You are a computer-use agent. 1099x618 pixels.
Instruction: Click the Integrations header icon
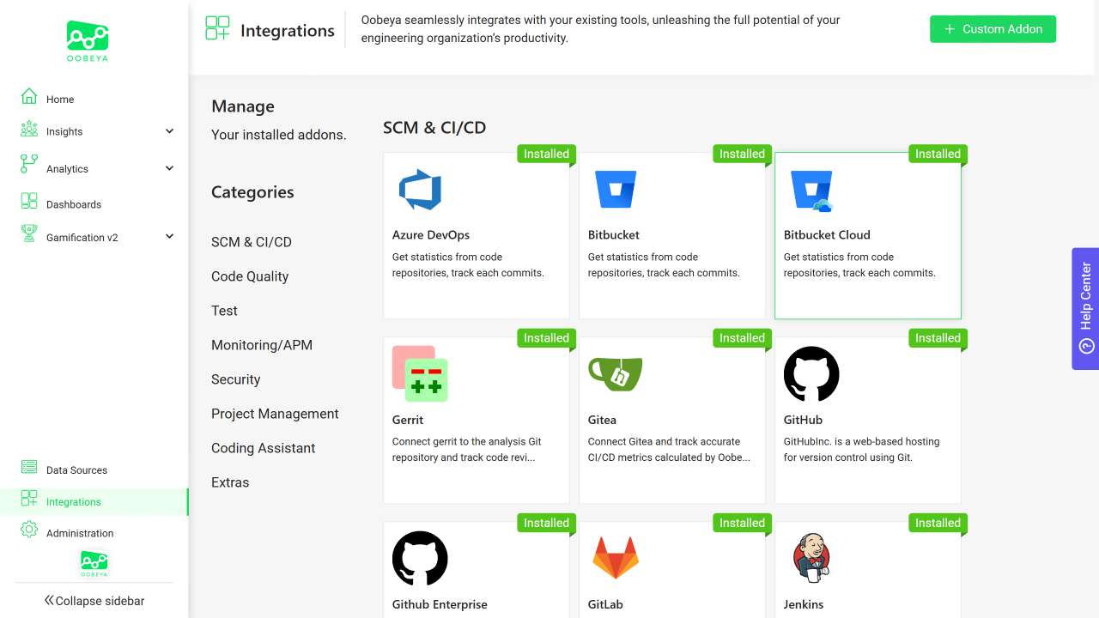tap(217, 28)
